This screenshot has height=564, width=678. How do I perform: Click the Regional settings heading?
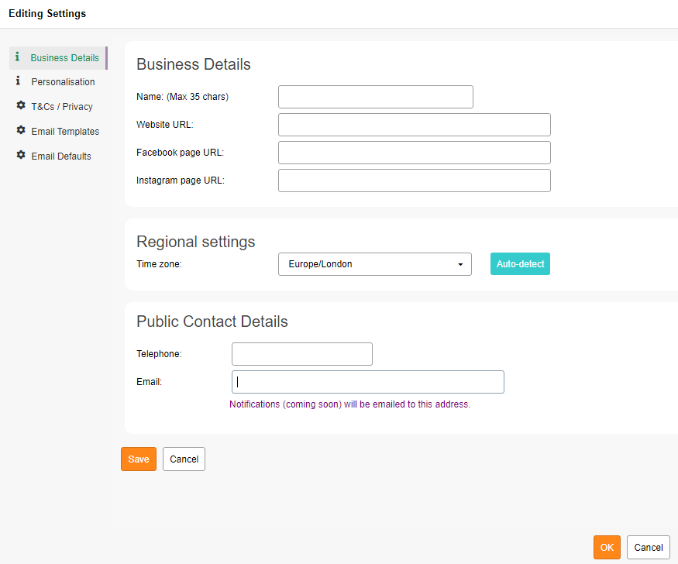coord(196,242)
